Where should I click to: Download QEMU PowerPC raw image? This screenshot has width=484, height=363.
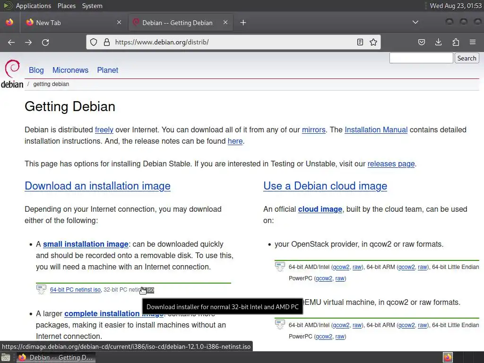coord(339,337)
